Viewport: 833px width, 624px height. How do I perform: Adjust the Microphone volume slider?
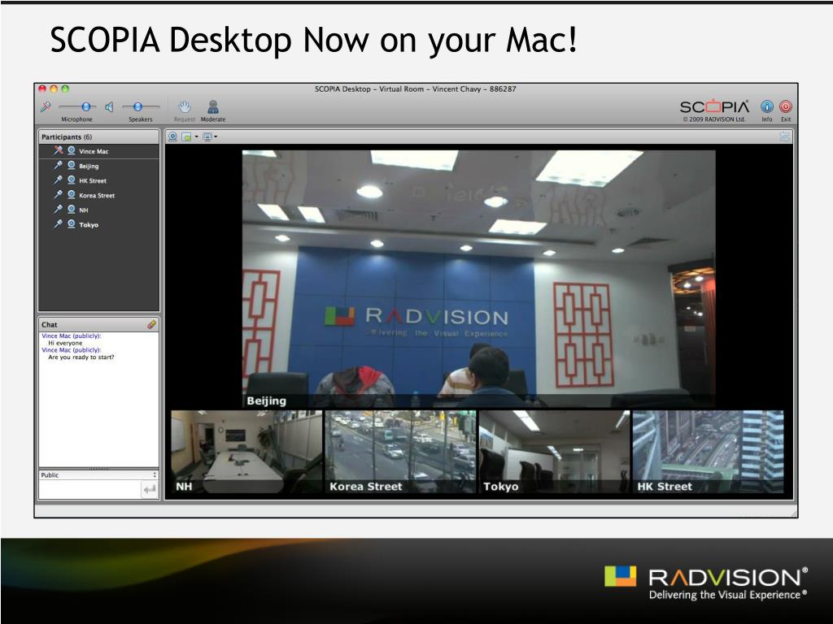(79, 107)
